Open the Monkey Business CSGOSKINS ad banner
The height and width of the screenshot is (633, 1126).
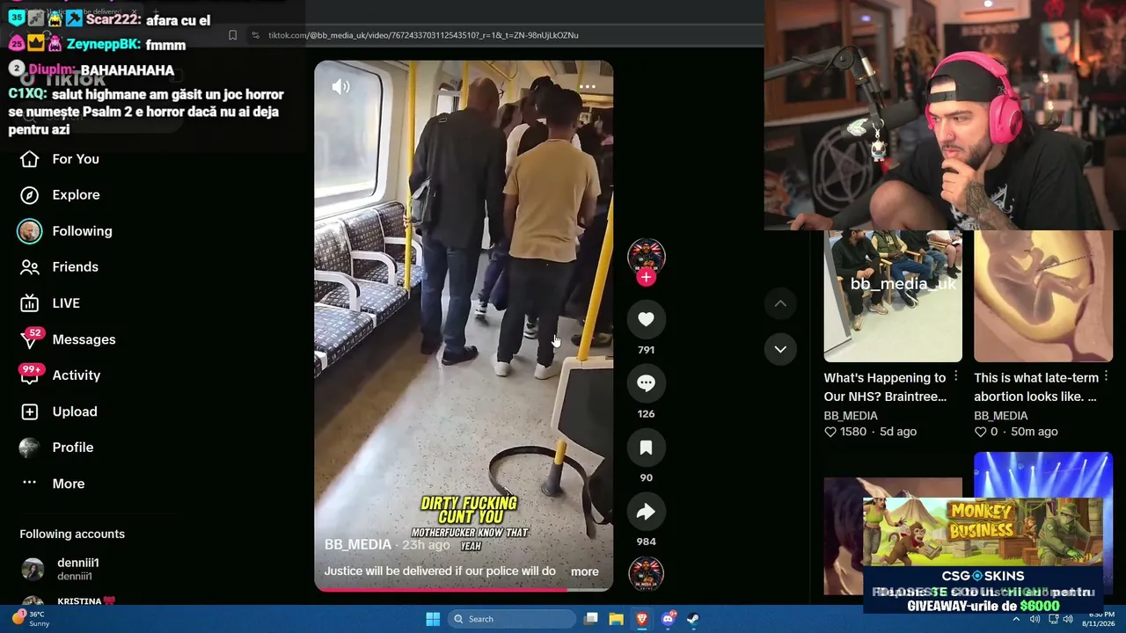coord(982,555)
